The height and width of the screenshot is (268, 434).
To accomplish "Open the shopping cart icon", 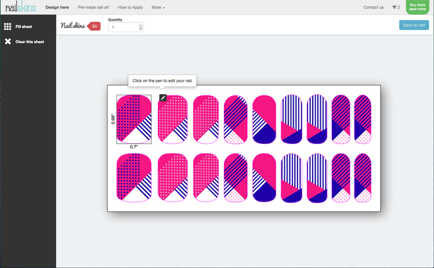I will [x=396, y=7].
